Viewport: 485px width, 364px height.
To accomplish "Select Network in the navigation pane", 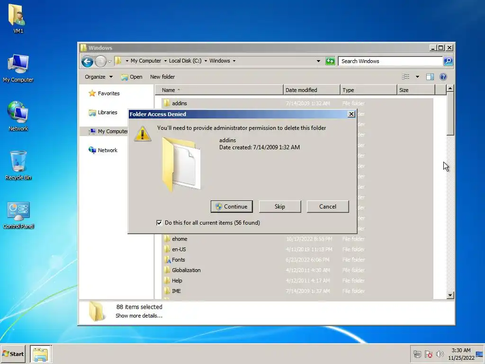I will click(x=103, y=150).
